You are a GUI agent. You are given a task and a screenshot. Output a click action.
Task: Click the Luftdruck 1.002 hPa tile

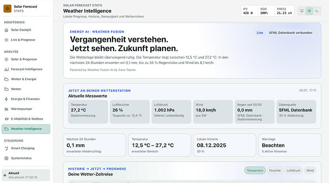pos(171,112)
